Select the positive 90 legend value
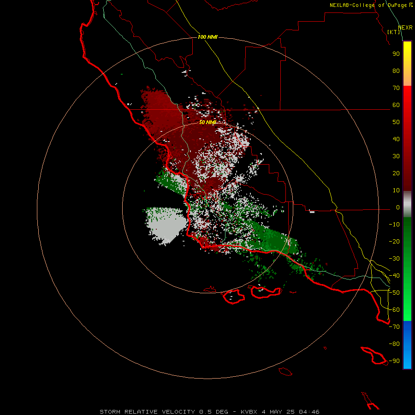This screenshot has height=415, width=415. (x=396, y=54)
